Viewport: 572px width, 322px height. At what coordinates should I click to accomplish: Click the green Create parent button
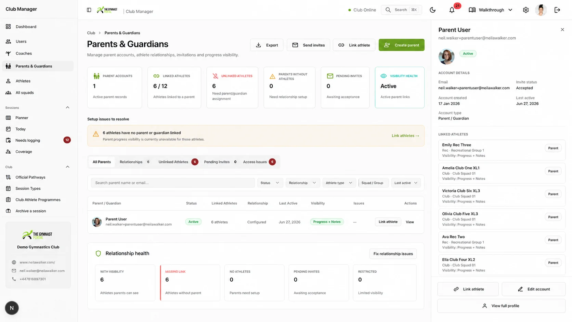(x=401, y=45)
